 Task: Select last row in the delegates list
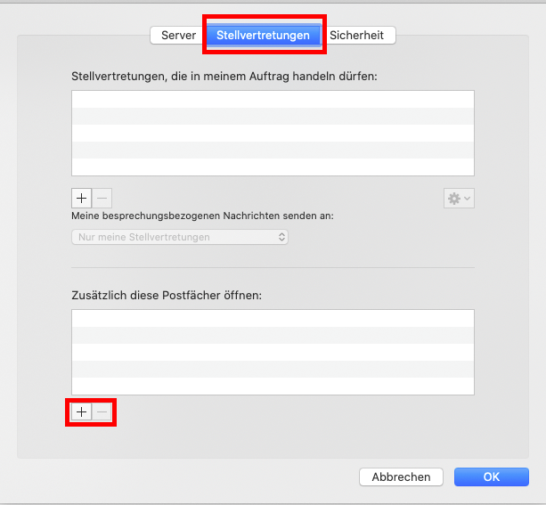pyautogui.click(x=273, y=167)
